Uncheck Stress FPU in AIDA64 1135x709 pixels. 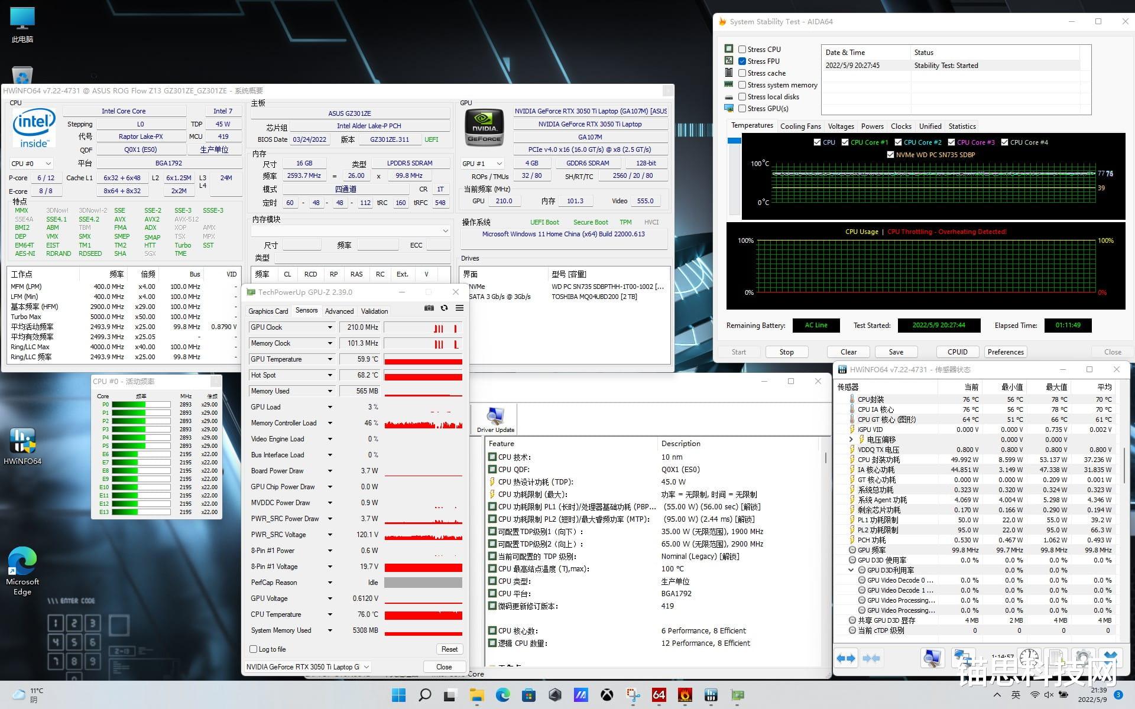pos(742,61)
